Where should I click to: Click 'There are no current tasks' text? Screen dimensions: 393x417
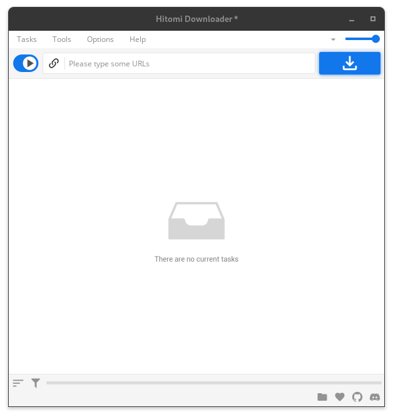(196, 259)
